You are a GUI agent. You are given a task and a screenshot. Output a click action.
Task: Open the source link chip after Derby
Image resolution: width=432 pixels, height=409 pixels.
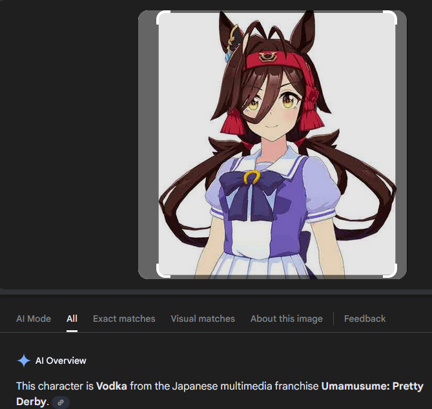tap(61, 403)
